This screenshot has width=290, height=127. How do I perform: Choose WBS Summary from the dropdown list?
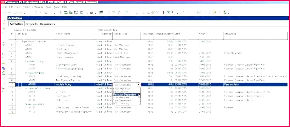120,103
